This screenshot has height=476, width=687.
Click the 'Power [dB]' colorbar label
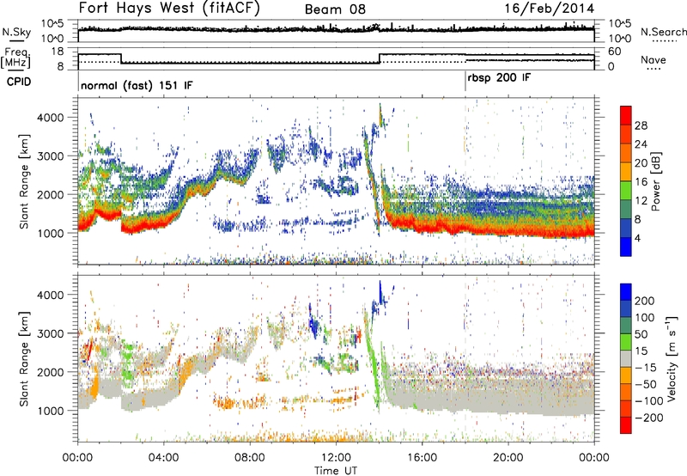(x=655, y=181)
